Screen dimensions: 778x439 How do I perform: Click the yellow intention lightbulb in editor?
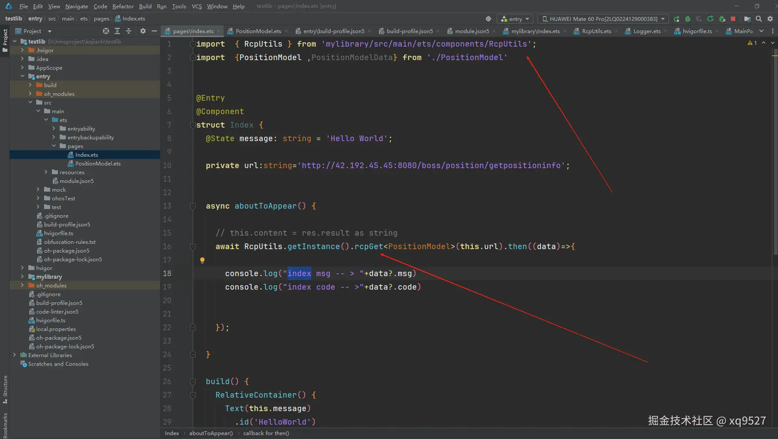click(x=202, y=260)
